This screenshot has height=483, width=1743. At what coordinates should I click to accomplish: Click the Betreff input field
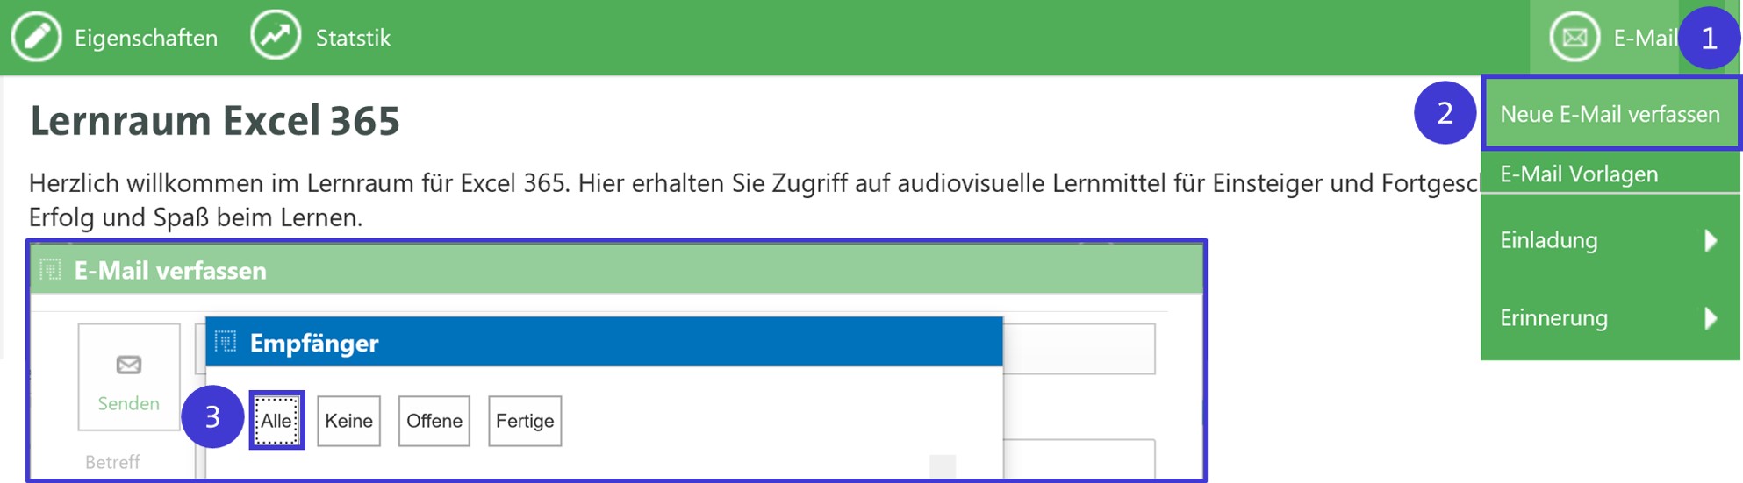click(1079, 460)
